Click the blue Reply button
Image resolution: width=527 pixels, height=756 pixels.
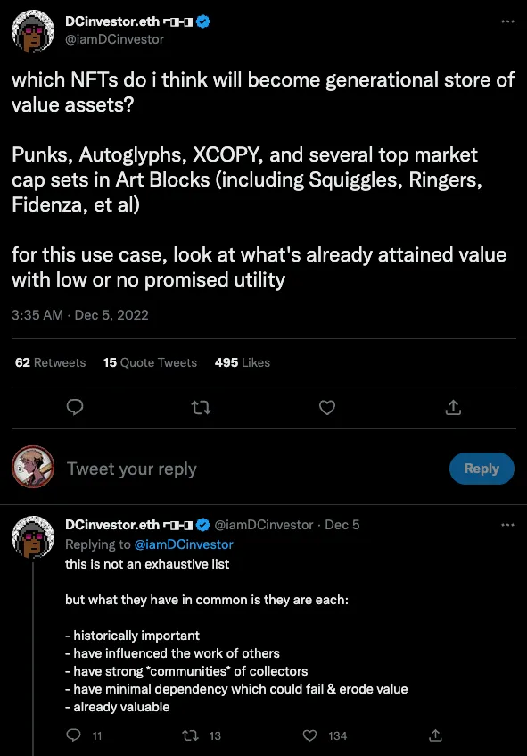pos(482,469)
